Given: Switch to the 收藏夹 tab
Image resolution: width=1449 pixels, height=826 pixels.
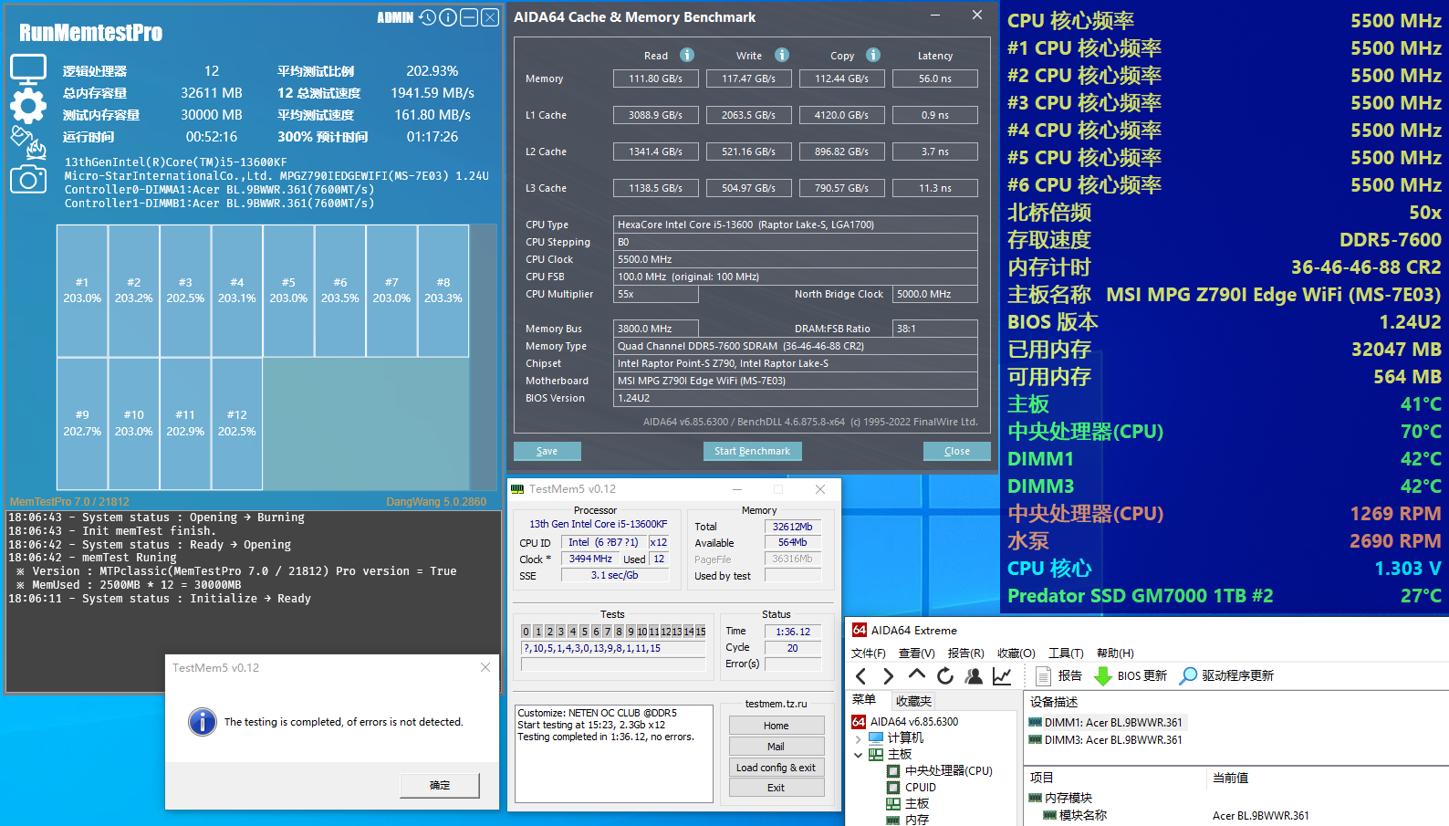Looking at the screenshot, I should [x=913, y=701].
